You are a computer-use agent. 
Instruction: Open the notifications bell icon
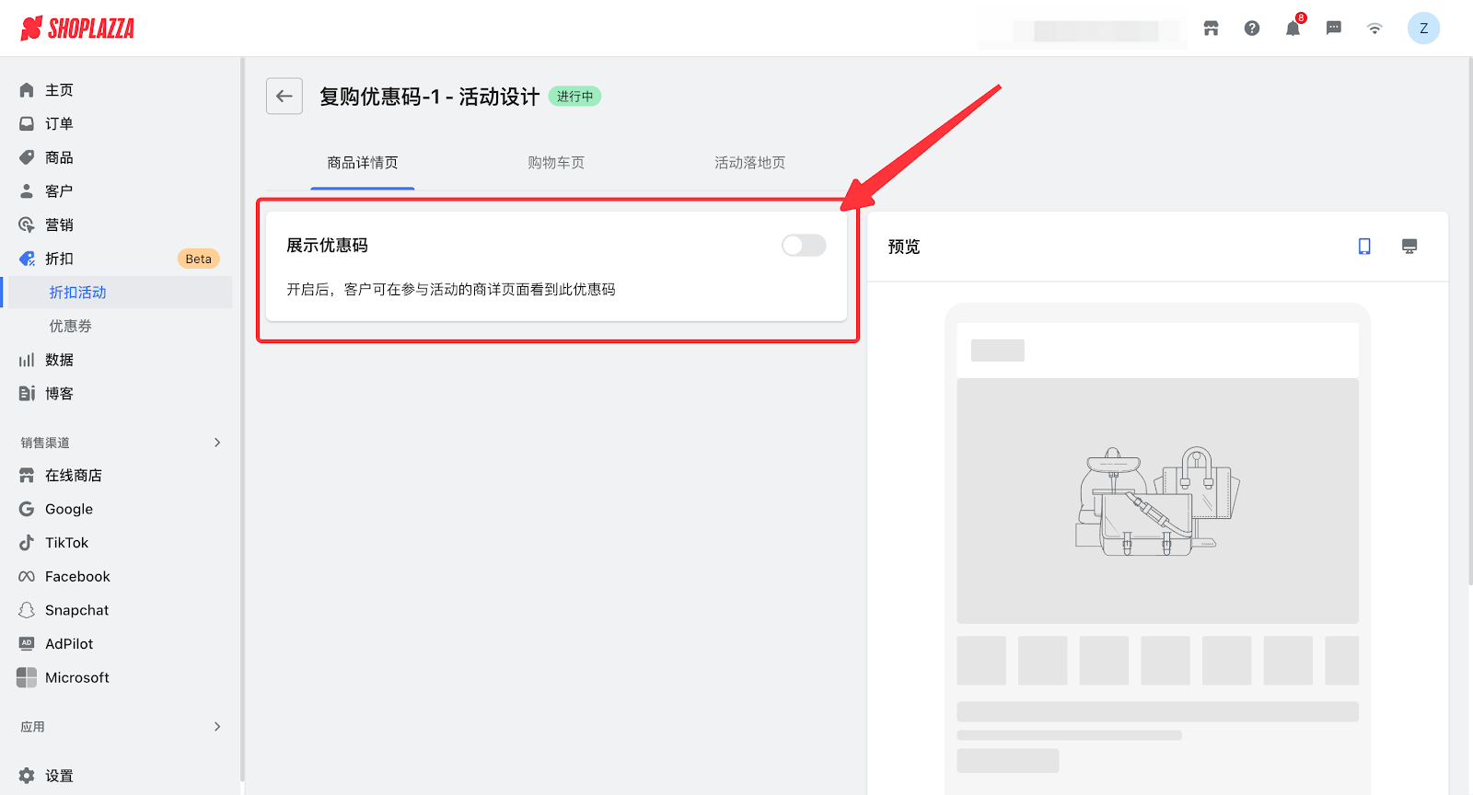click(x=1293, y=29)
